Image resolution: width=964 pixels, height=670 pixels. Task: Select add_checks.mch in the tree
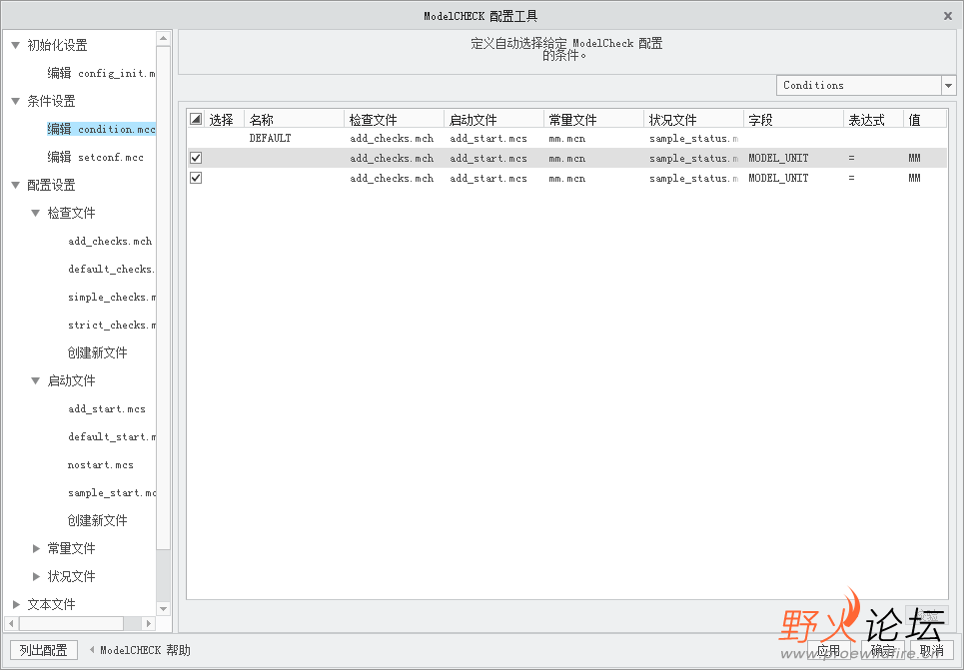[110, 241]
